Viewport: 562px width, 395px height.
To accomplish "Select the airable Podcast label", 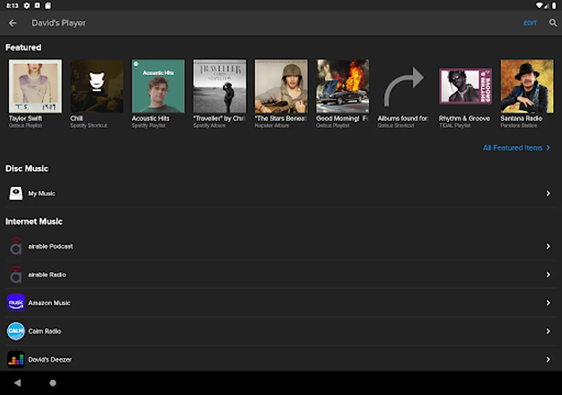I will coord(50,246).
